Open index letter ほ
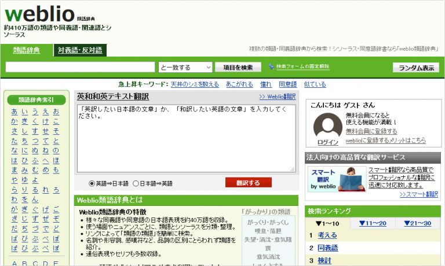 pos(56,160)
